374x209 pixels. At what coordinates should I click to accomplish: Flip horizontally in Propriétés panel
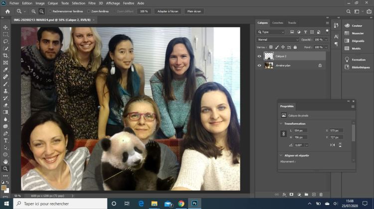tap(332, 145)
